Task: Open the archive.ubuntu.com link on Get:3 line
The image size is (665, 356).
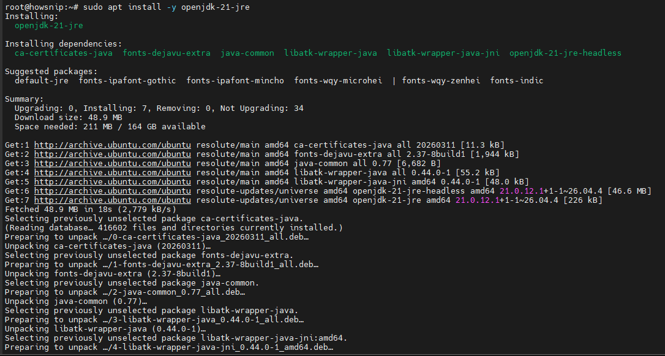Action: click(x=113, y=164)
